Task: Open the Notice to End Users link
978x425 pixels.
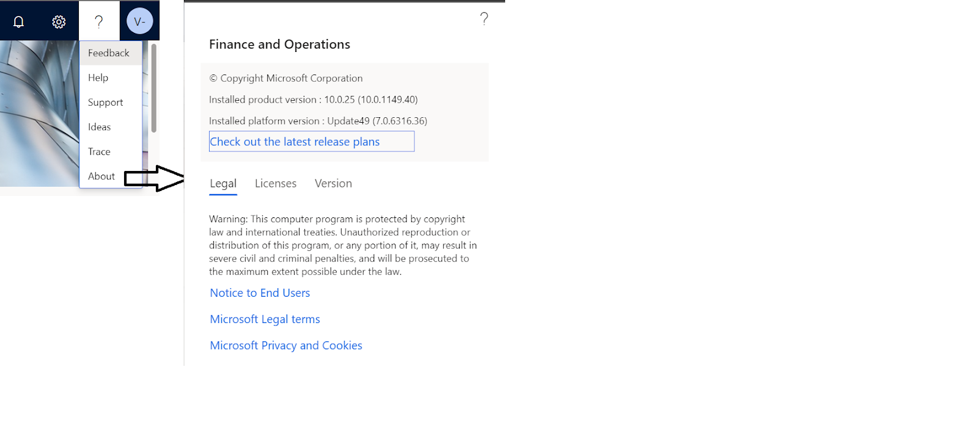Action: pos(260,293)
